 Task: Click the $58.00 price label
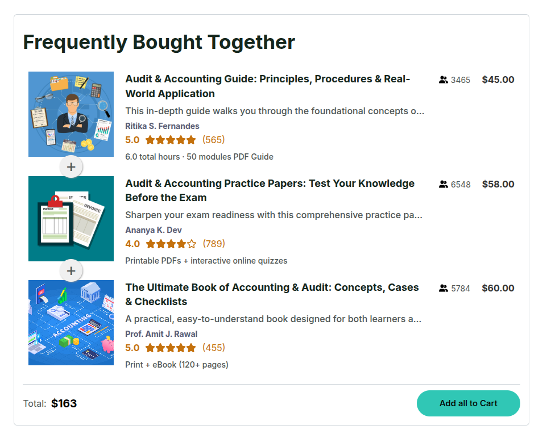coord(498,184)
